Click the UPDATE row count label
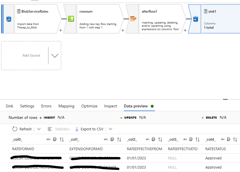Screen dimensions: 240x172 tap(130, 118)
